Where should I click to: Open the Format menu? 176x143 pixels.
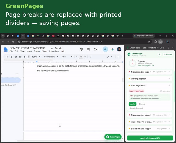pyautogui.click(x=37, y=51)
